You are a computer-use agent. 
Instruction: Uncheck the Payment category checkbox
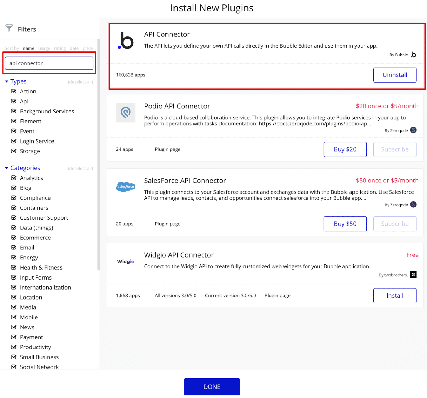(14, 337)
